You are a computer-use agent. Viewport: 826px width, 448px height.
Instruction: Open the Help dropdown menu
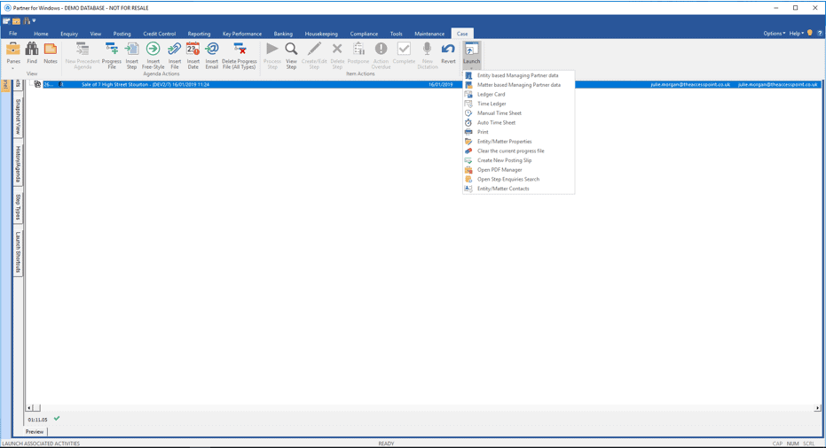[x=796, y=34]
